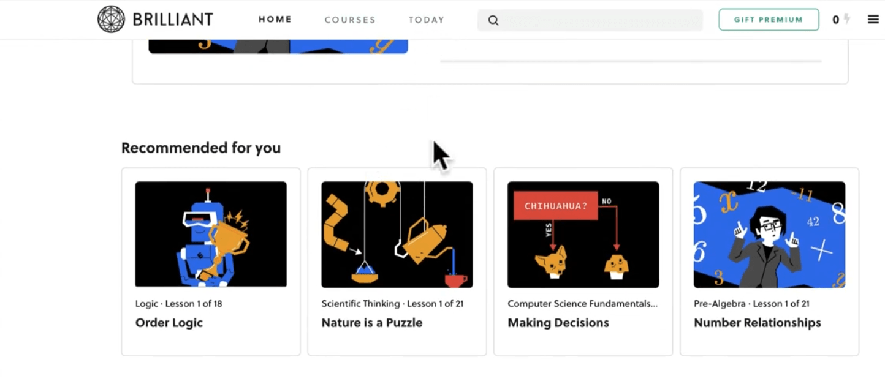Click the blue course banner thumbnail at top
The image size is (885, 392).
click(278, 43)
